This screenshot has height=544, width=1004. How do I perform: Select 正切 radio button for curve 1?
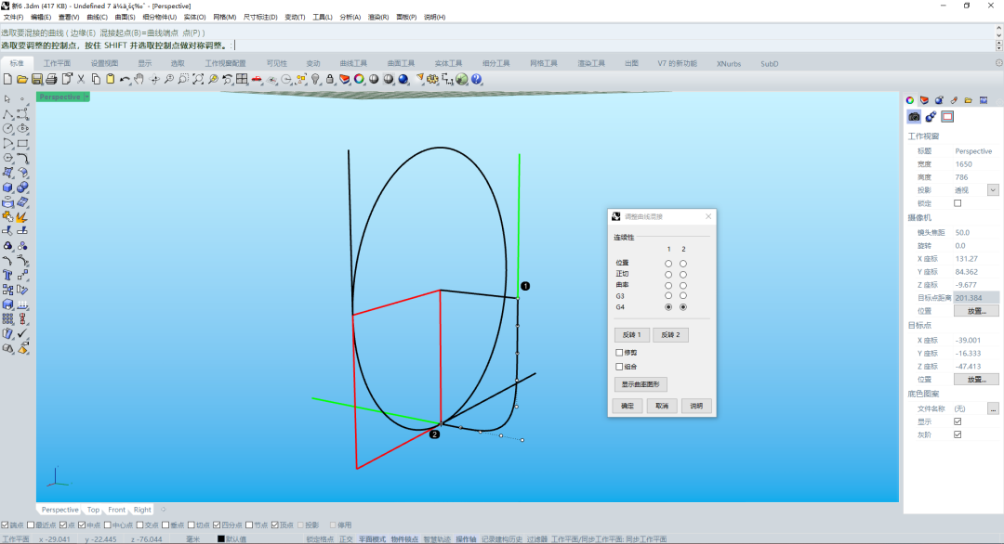point(667,274)
